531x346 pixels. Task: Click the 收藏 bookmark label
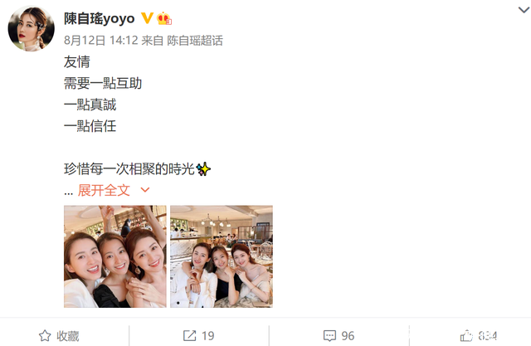click(68, 336)
